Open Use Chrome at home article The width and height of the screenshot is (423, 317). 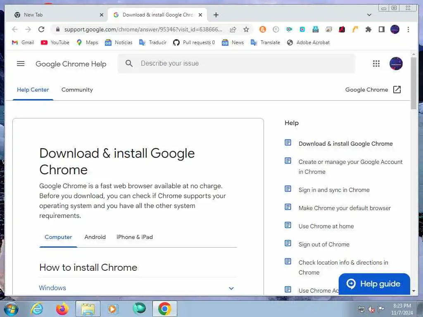point(326,227)
